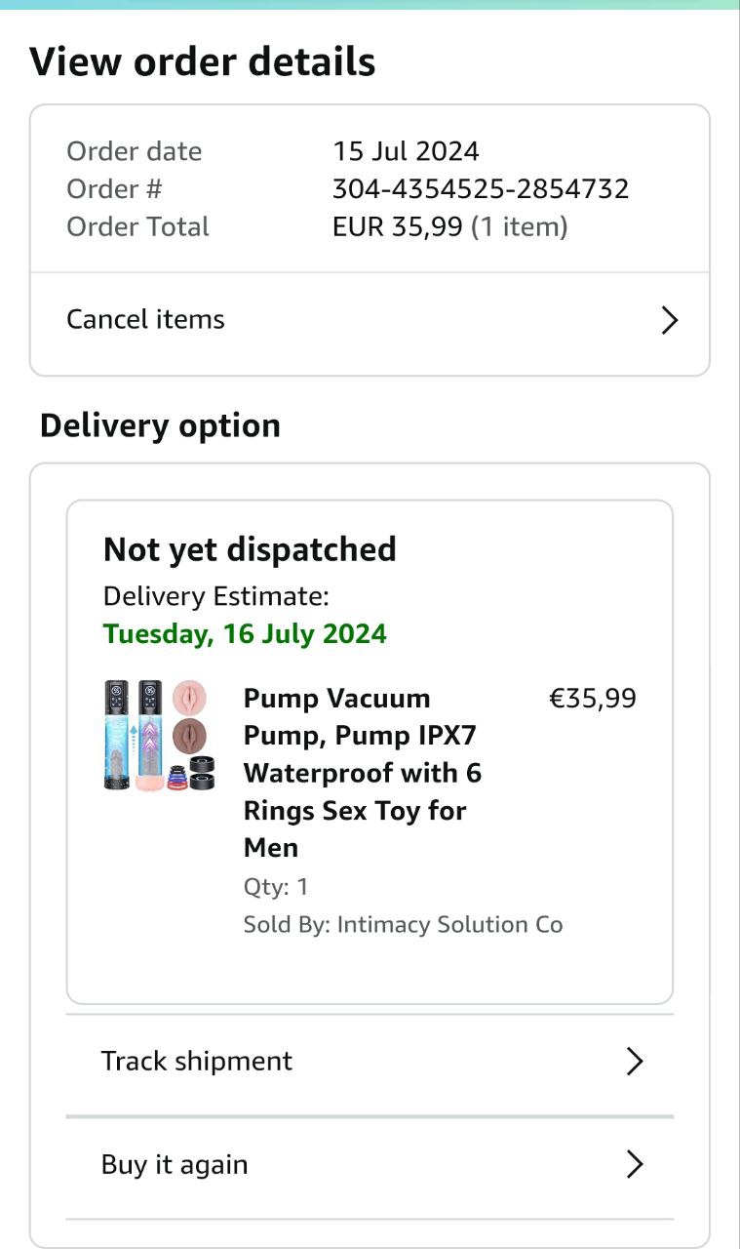Open the Cancel items option
Viewport: 740px width, 1249px height.
pyautogui.click(x=146, y=320)
